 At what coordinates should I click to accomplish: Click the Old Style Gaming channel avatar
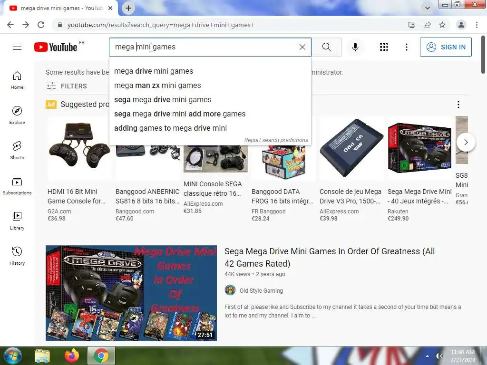[x=230, y=290]
